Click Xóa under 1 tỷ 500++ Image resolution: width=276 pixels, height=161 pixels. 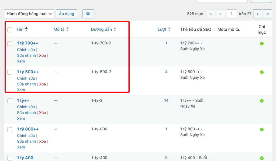[x=42, y=84]
